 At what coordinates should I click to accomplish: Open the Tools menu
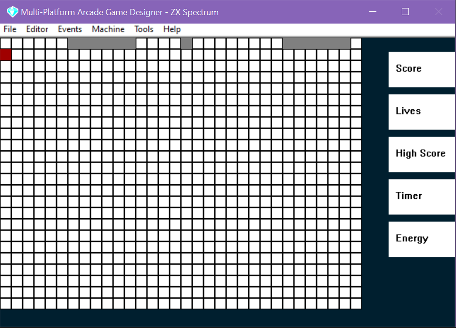pyautogui.click(x=144, y=29)
